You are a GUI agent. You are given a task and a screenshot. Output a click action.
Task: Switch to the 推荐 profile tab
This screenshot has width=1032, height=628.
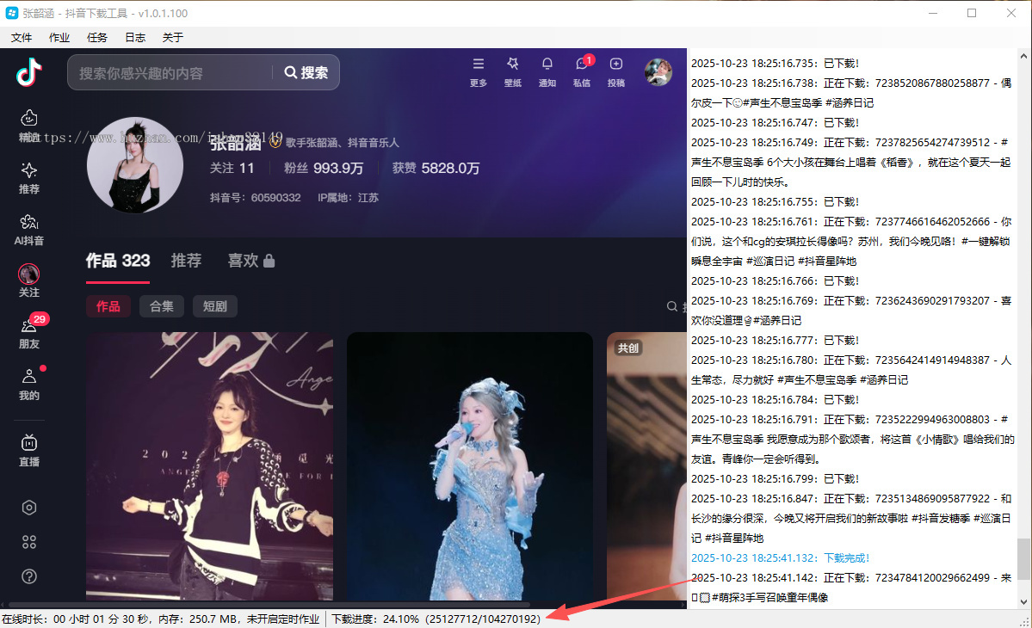[x=186, y=261]
